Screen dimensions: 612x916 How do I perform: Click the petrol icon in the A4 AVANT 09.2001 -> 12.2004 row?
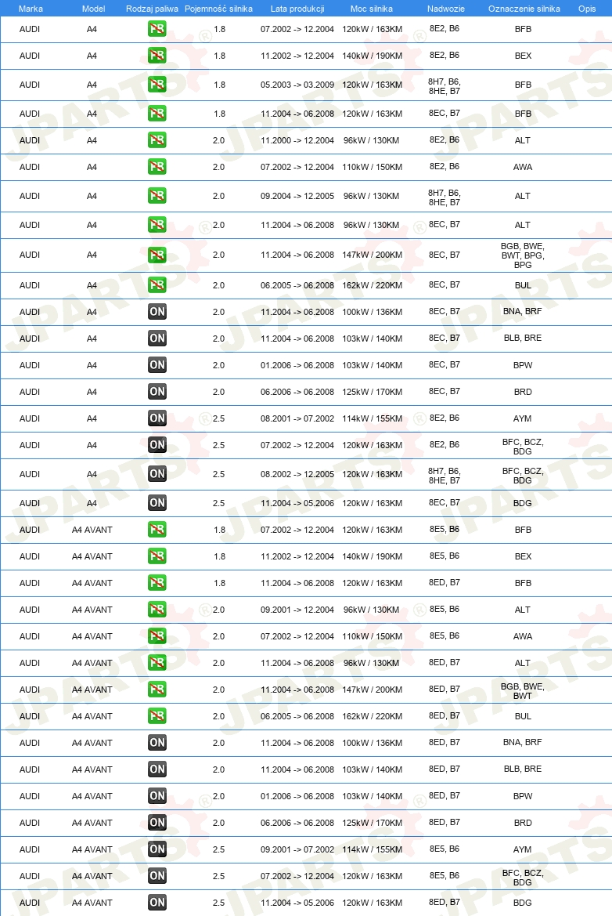(x=157, y=610)
